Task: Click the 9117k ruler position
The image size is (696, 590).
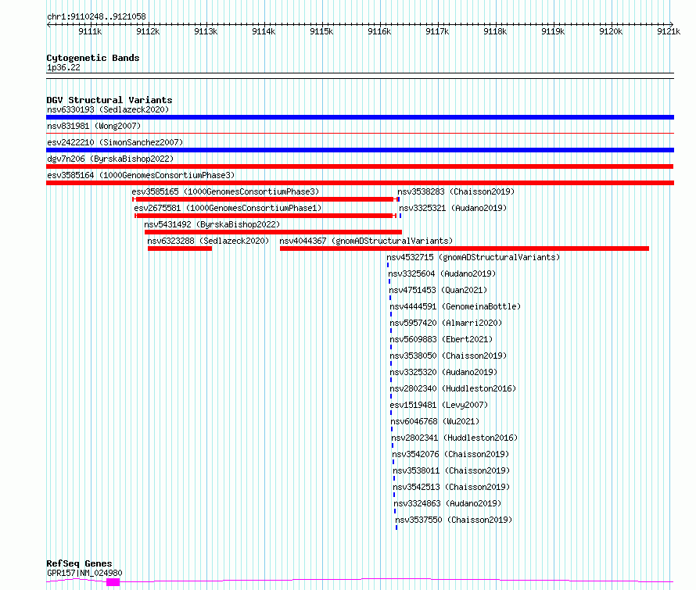Action: click(x=437, y=31)
